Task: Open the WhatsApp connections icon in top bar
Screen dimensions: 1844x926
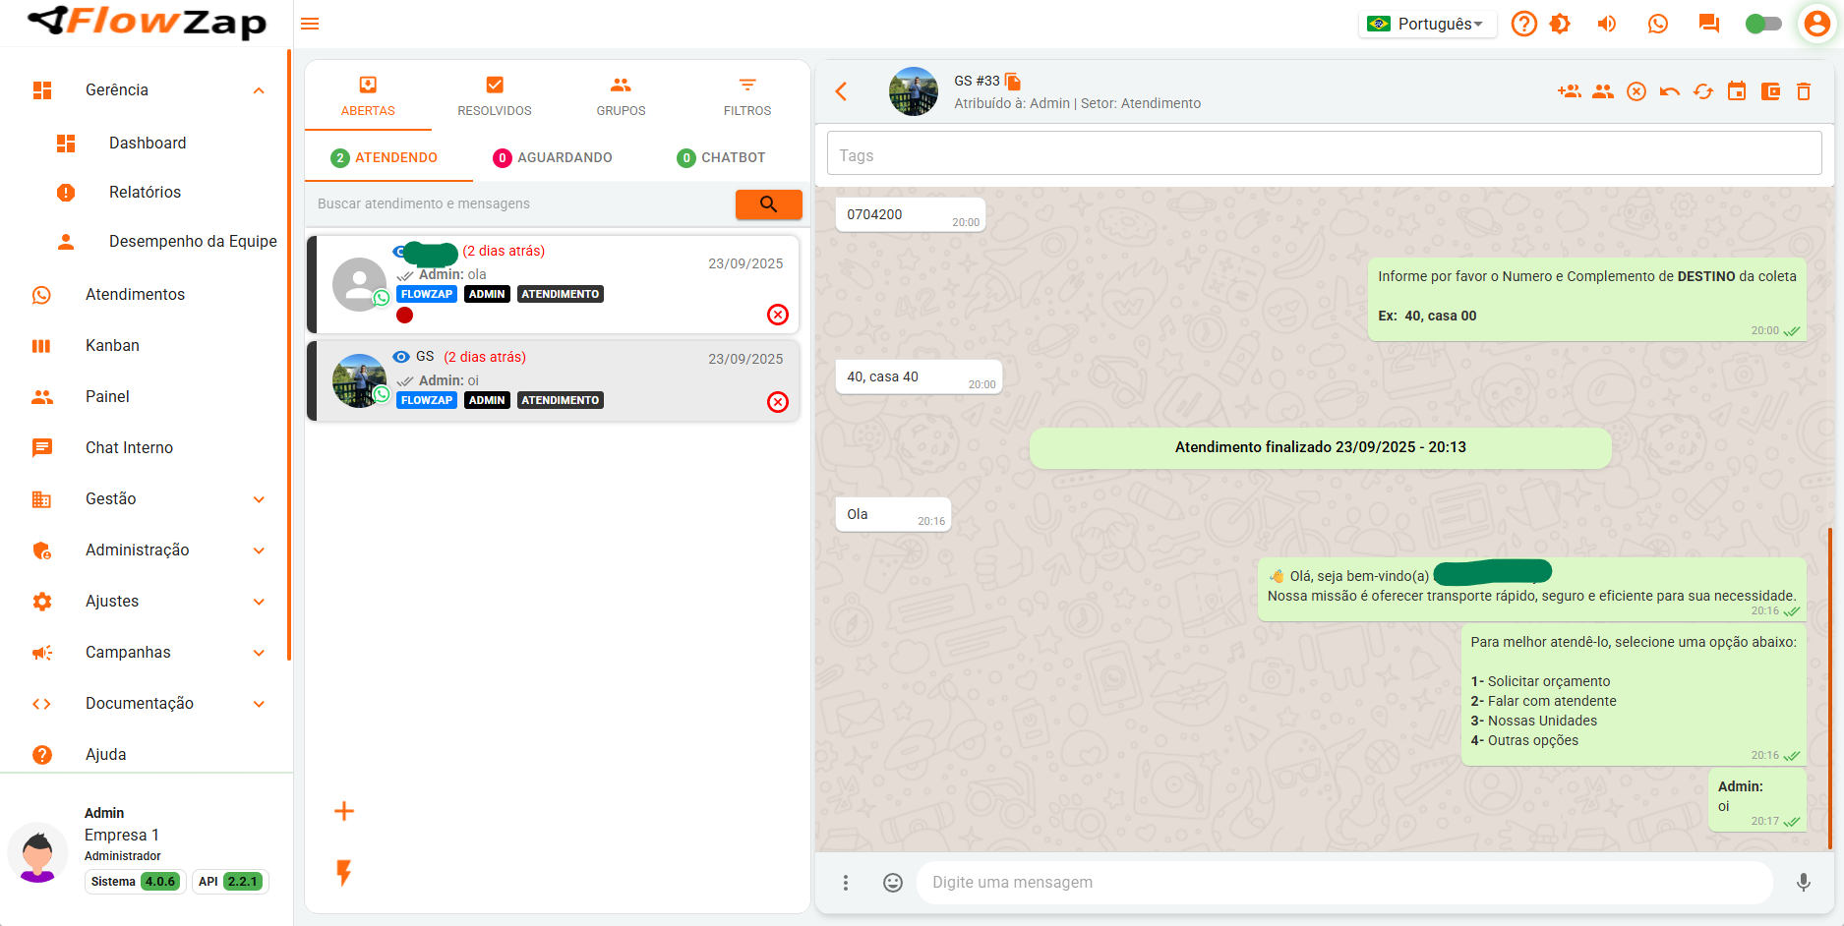Action: pos(1658,24)
